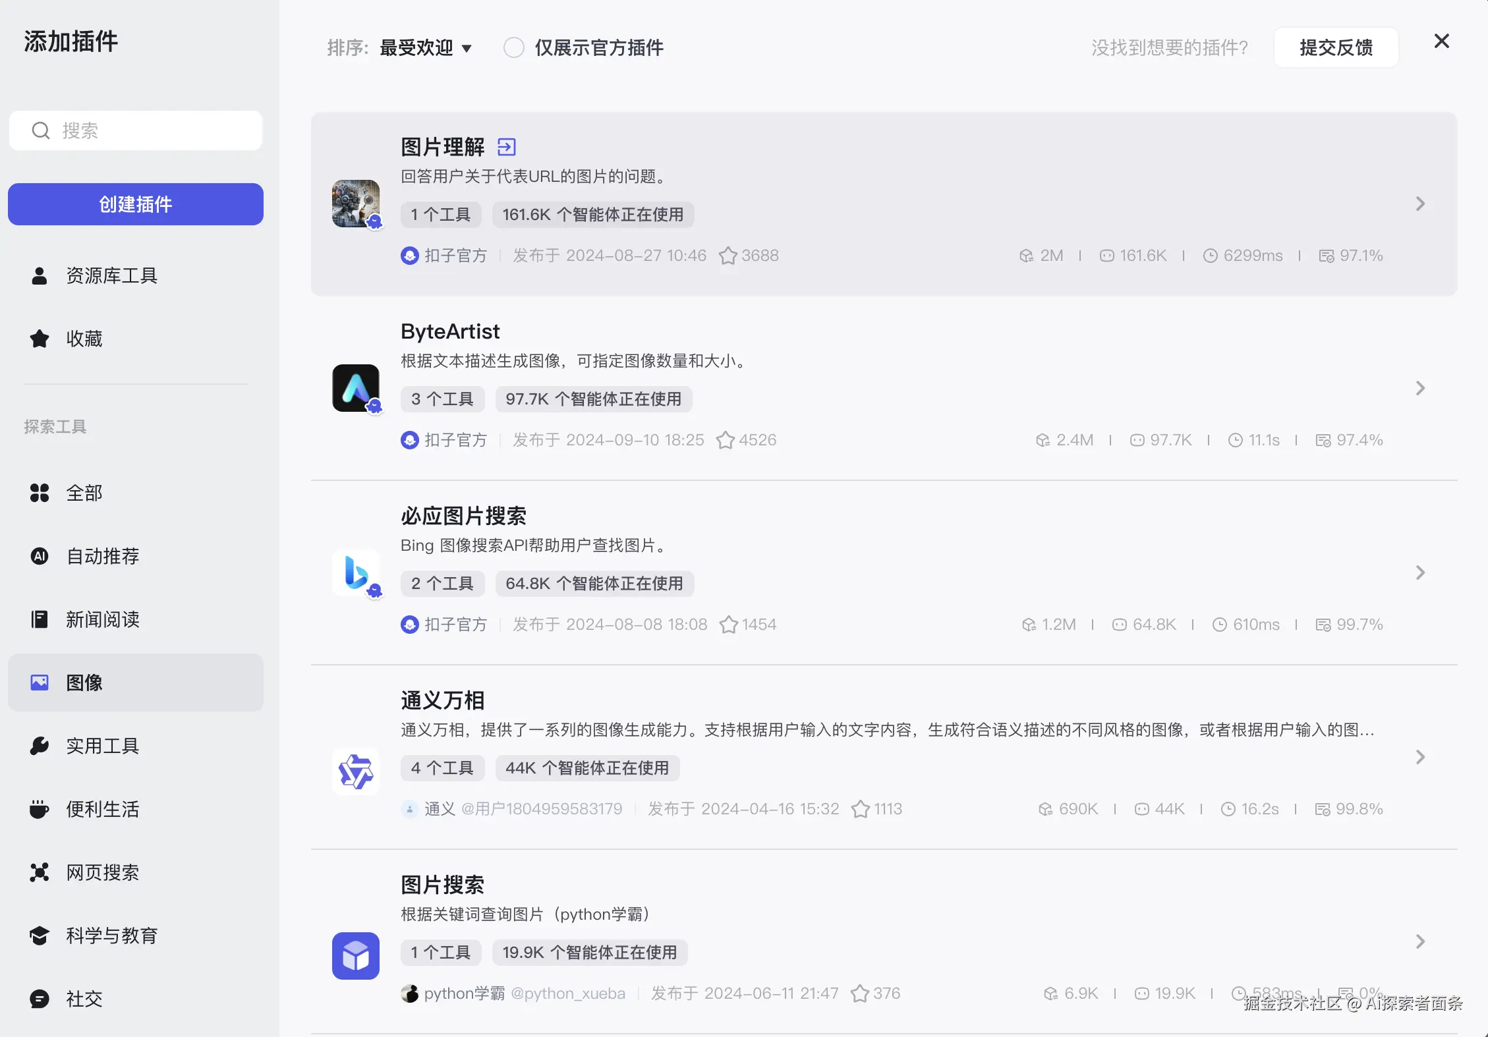Click the blue cube icon of 图片搜索

tap(356, 955)
